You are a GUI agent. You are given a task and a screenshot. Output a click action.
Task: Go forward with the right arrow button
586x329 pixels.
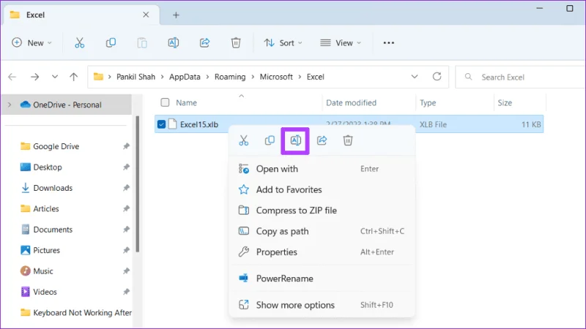[34, 77]
